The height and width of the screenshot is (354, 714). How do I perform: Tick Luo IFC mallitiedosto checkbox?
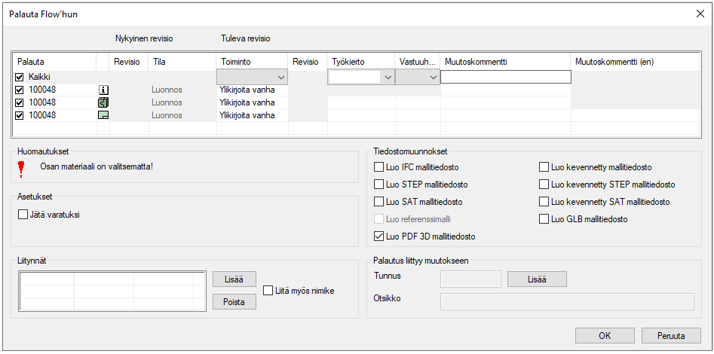[x=379, y=167]
